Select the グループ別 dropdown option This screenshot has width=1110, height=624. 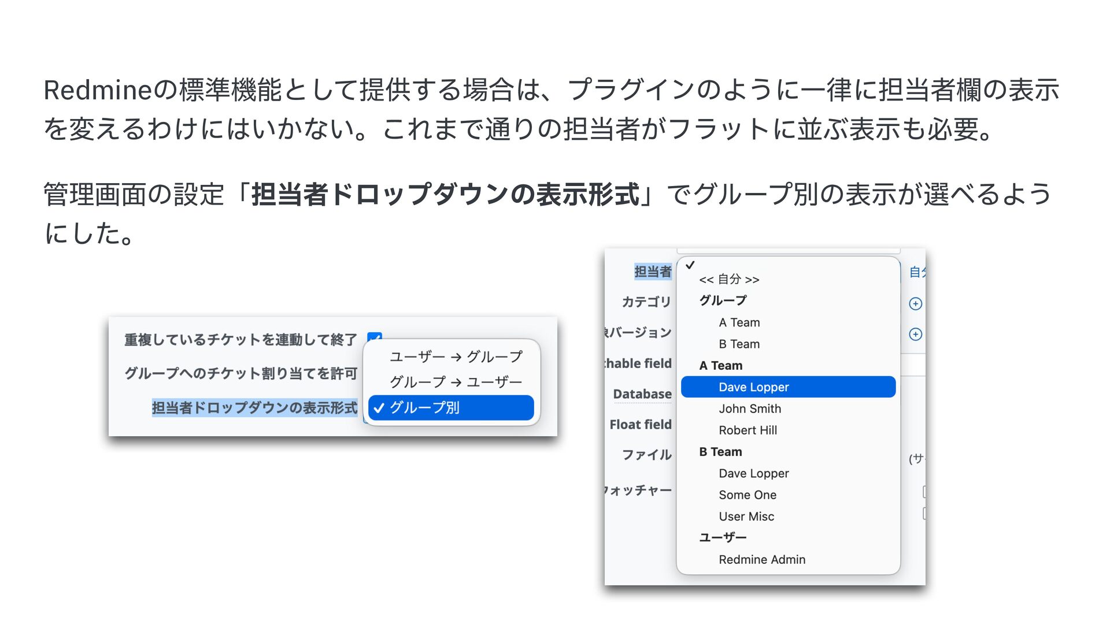(451, 408)
